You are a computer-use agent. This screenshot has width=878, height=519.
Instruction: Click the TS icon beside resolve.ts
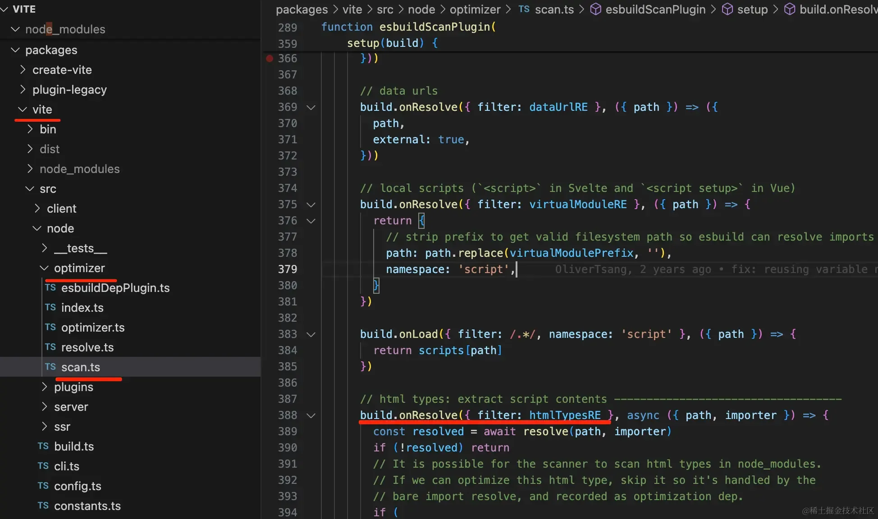tap(50, 347)
